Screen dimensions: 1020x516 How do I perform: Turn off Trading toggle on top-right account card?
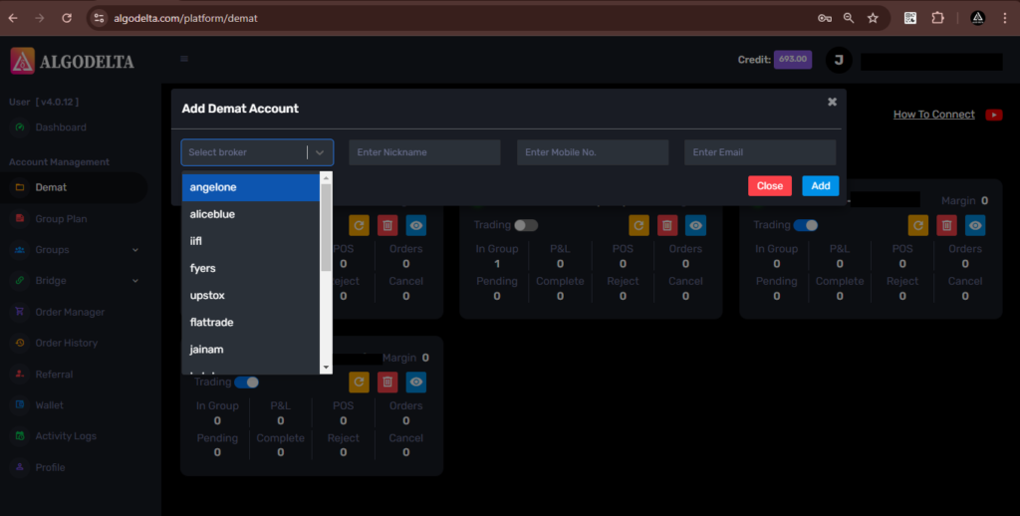[x=805, y=225]
